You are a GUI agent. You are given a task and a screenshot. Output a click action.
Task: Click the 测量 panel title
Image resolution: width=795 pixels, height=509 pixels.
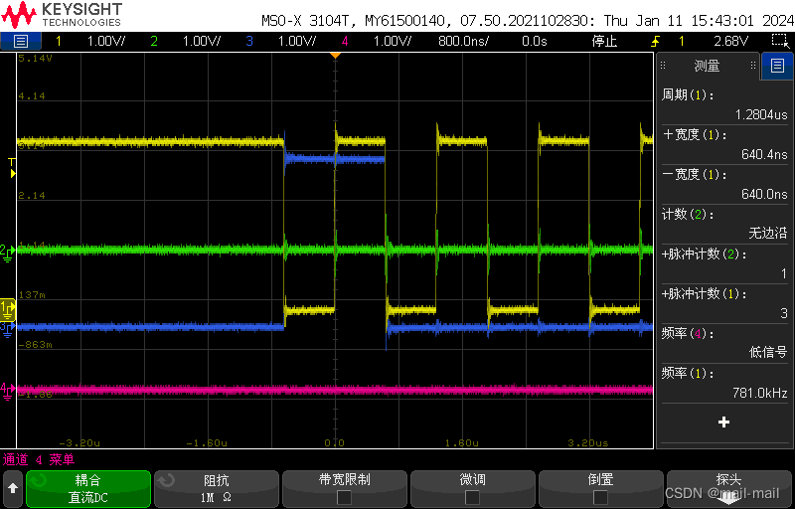(707, 66)
